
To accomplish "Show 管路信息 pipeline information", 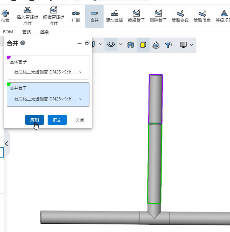I will 202,16.
